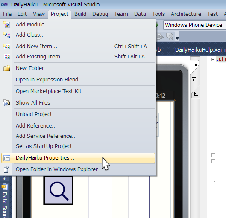Select Unload Project entry

tap(78, 114)
